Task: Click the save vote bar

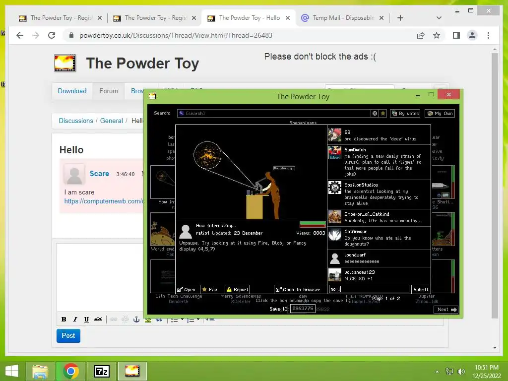Action: click(x=313, y=224)
